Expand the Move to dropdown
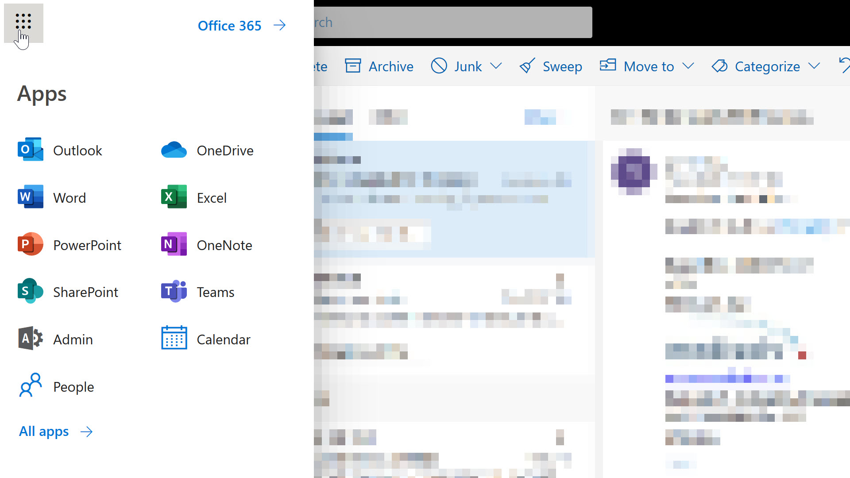The width and height of the screenshot is (850, 478). coord(689,66)
